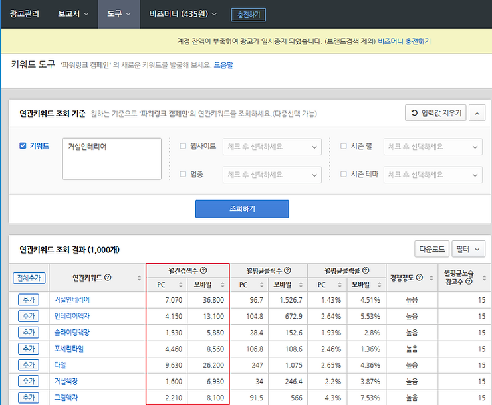The width and height of the screenshot is (492, 405).
Task: Open the 타일 keyword link
Action: click(60, 365)
